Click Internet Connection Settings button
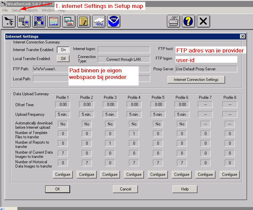253x210 pixels. 196,80
